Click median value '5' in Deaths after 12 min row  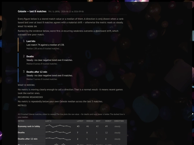coord(87,139)
